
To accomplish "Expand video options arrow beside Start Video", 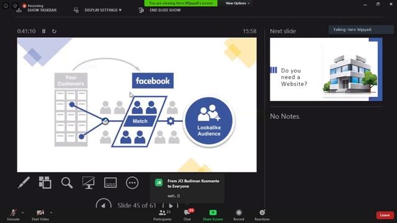I will tap(51, 212).
